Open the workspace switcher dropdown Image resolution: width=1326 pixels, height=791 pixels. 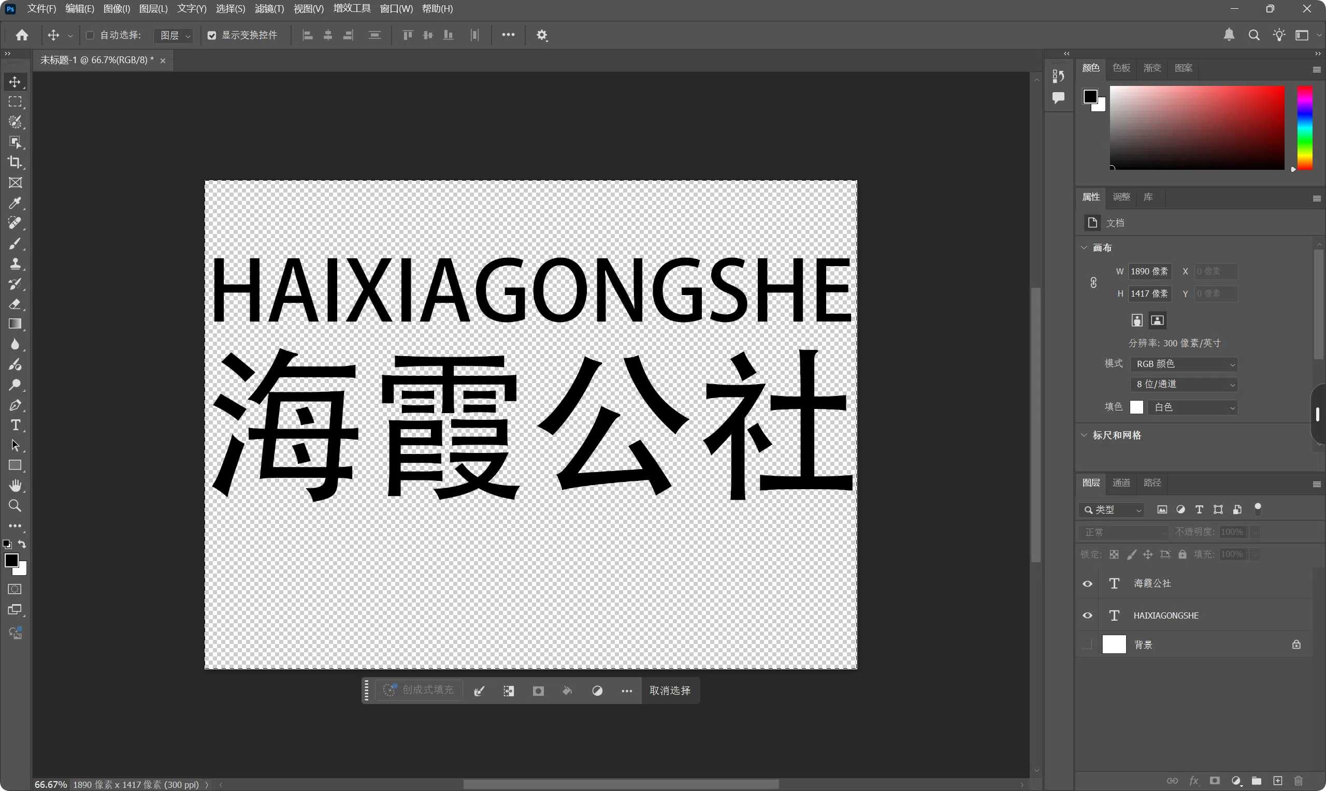[1307, 35]
